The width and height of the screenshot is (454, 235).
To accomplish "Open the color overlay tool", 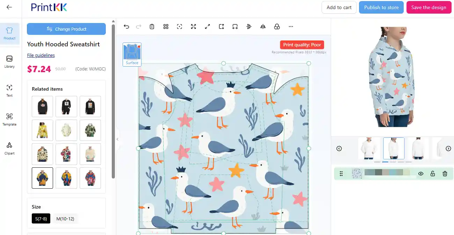I will pos(277,26).
